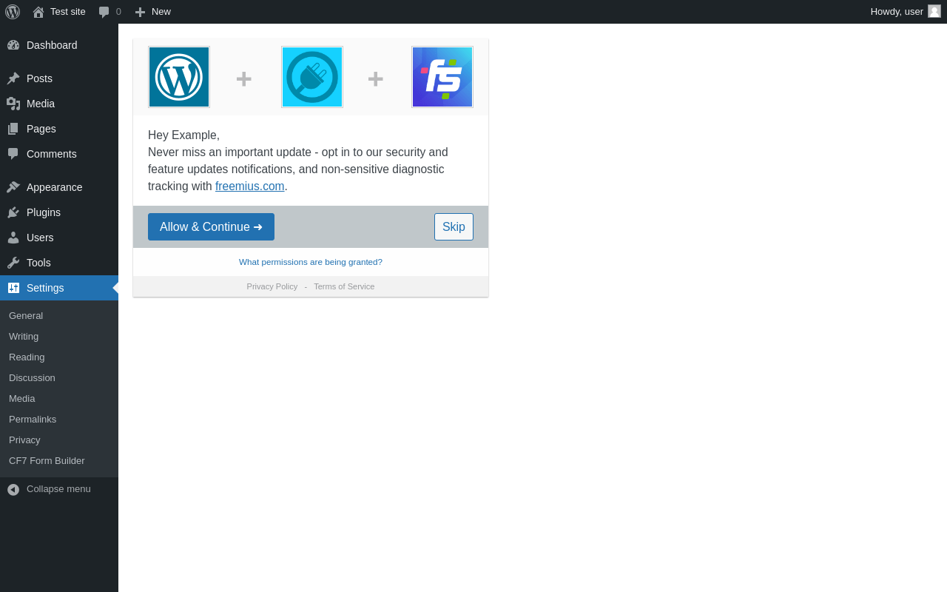Image resolution: width=947 pixels, height=592 pixels.
Task: Click the Collapse menu label
Action: [58, 488]
